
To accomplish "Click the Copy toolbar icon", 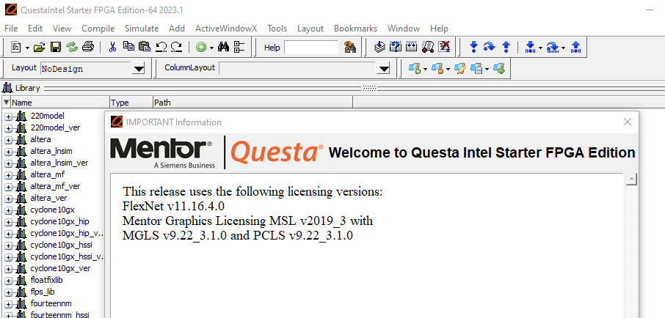I will [x=128, y=47].
